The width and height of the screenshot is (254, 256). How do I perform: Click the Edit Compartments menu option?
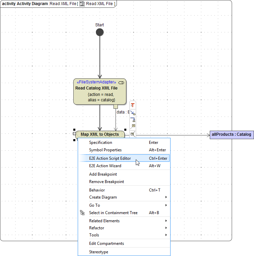pyautogui.click(x=106, y=244)
